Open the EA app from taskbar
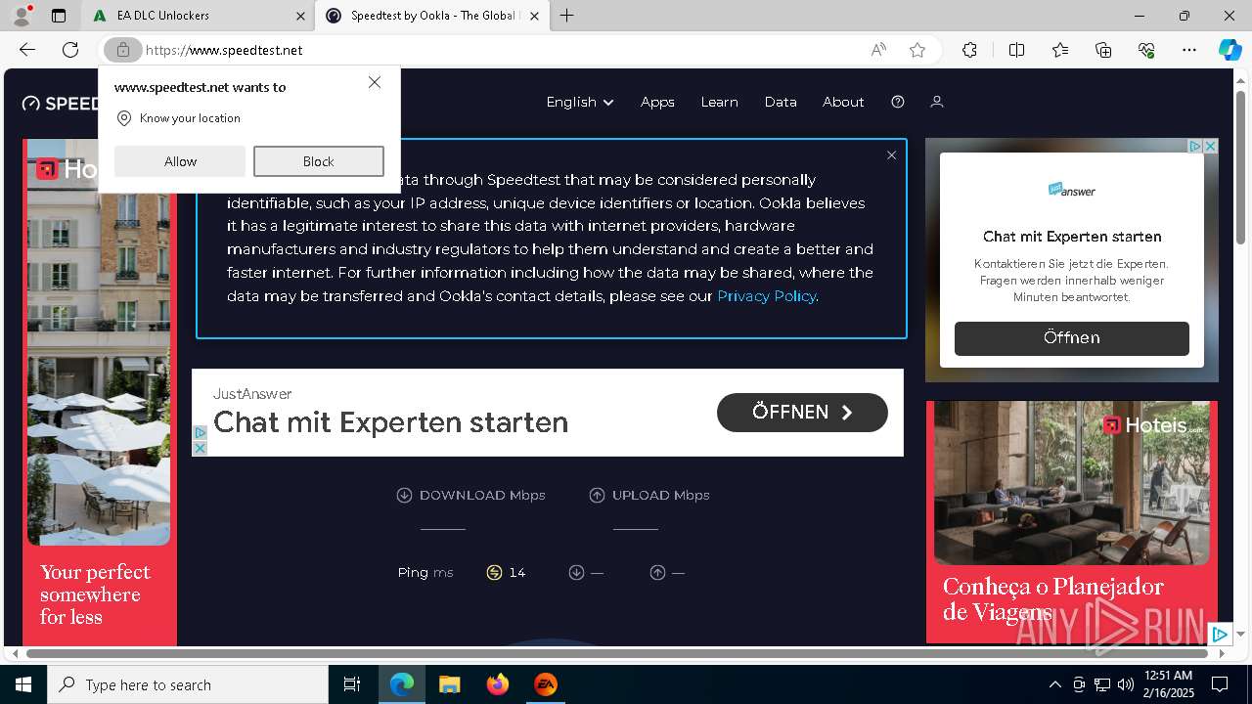The width and height of the screenshot is (1252, 704). pyautogui.click(x=546, y=684)
